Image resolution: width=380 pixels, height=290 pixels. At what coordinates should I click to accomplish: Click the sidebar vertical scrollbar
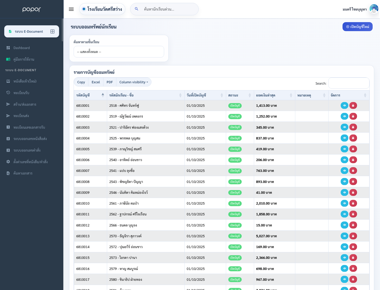coord(63,30)
